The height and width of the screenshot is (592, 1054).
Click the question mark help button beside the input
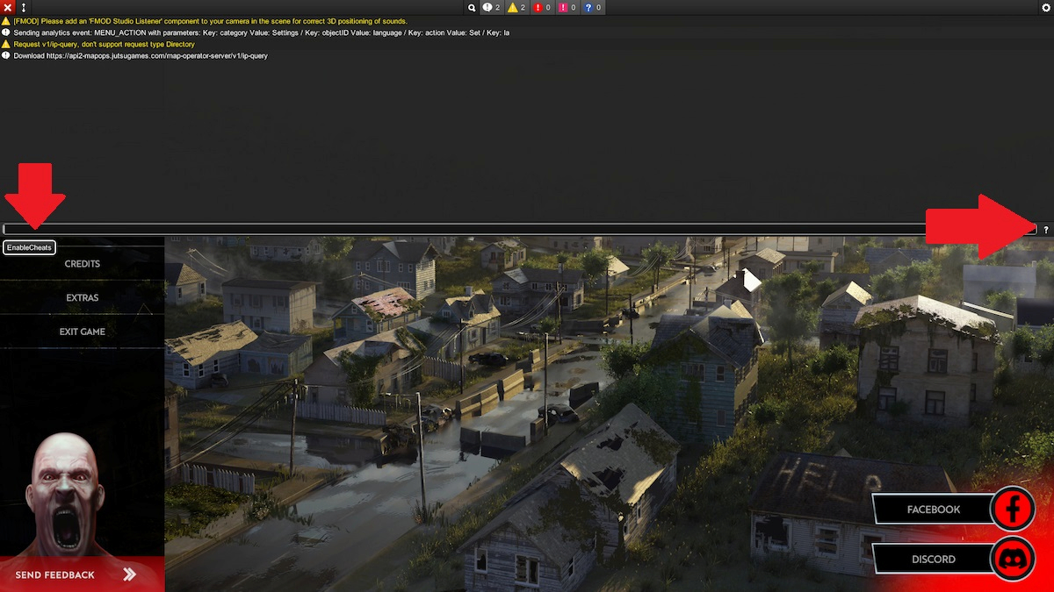click(1046, 229)
